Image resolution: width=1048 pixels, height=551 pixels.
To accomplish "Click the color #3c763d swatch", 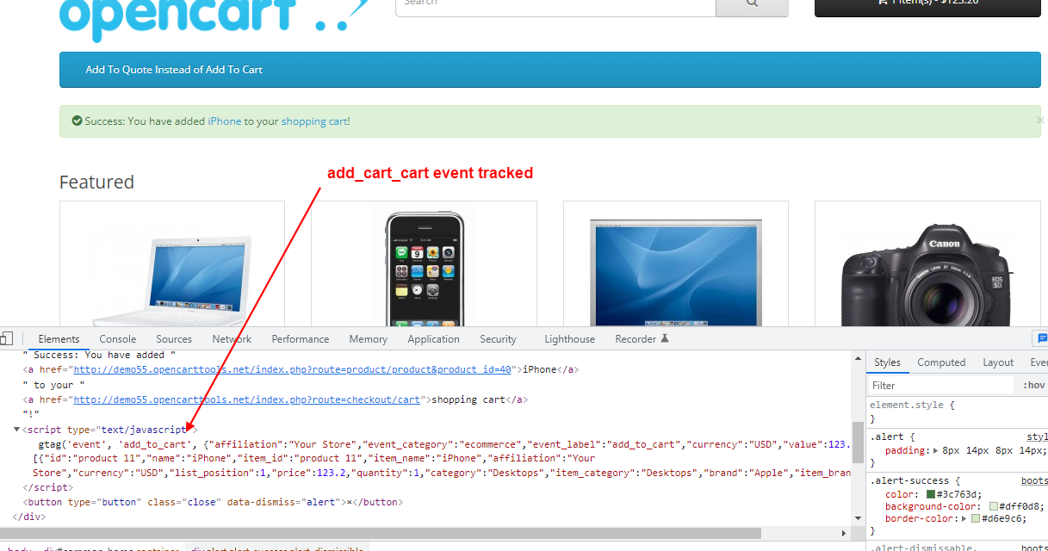I will 931,494.
